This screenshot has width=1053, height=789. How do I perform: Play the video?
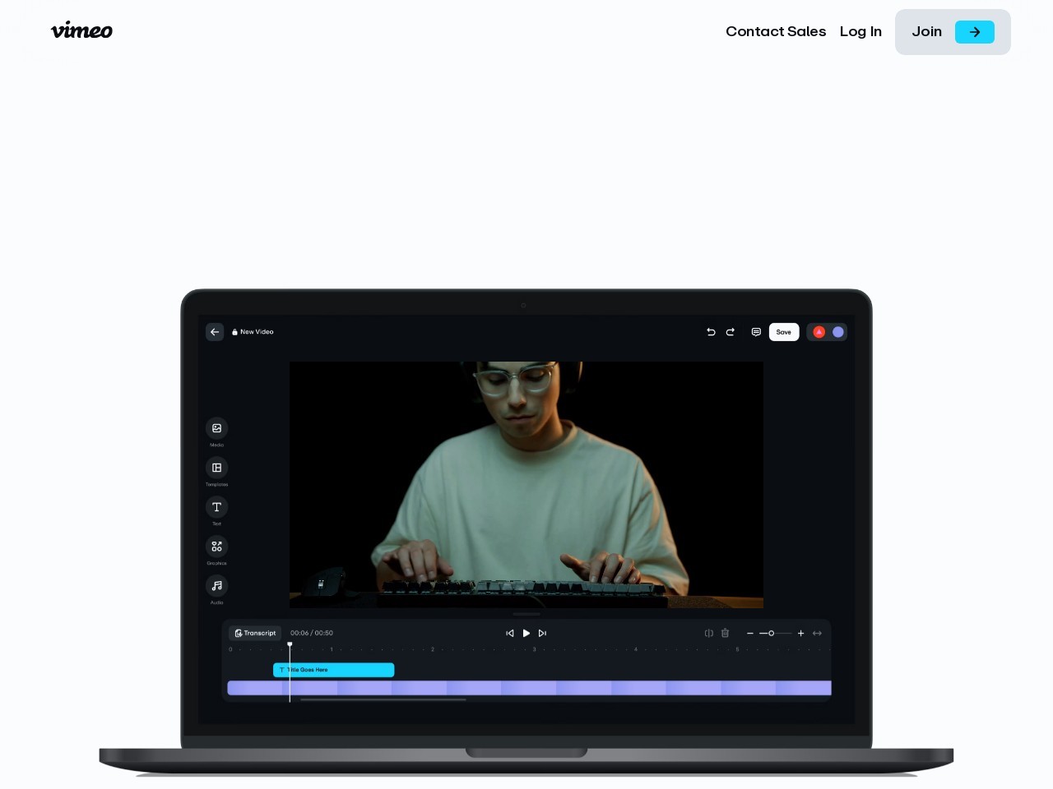tap(526, 633)
